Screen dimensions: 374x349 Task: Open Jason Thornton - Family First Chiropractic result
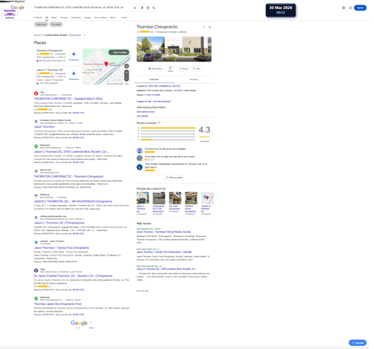(x=61, y=248)
